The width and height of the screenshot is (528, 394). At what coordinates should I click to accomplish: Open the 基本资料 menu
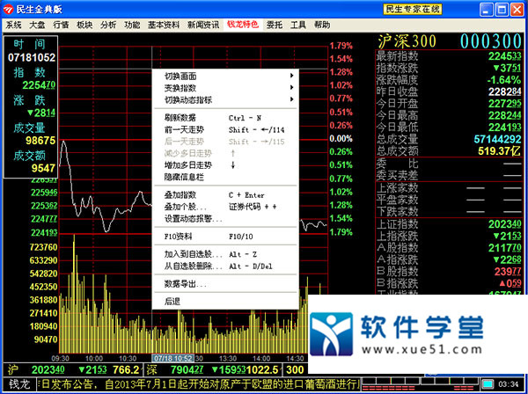coord(164,25)
